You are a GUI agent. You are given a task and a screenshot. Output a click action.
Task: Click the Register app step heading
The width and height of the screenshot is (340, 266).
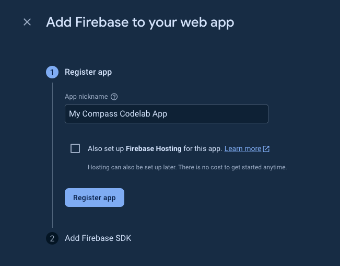[88, 72]
